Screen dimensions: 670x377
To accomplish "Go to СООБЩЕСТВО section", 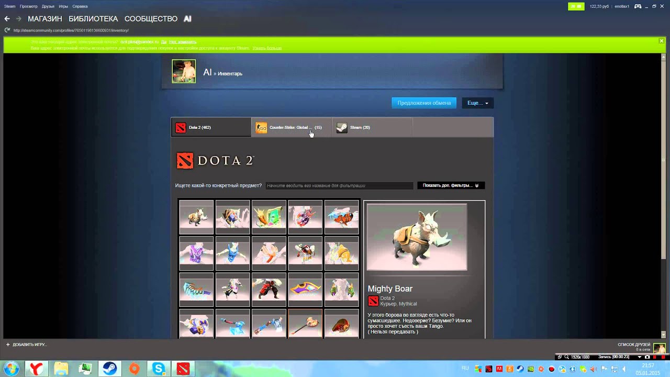I will click(151, 19).
